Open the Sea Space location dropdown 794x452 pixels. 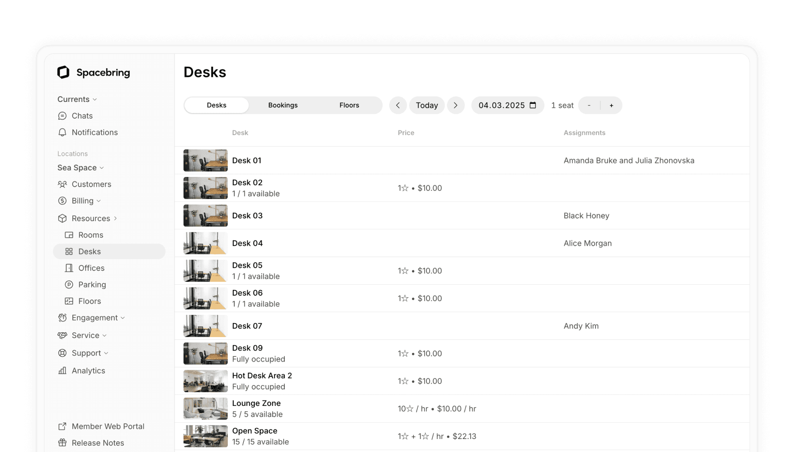[x=80, y=167]
